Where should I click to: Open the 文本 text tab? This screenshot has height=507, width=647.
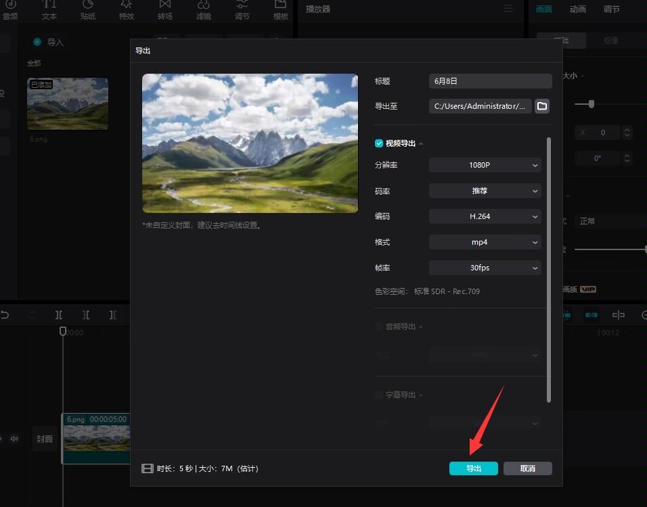point(49,10)
